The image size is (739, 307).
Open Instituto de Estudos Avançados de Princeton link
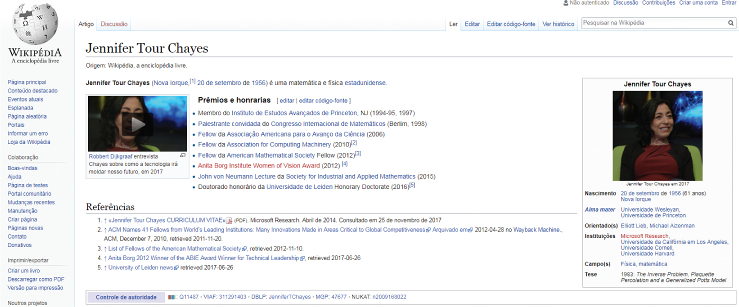pyautogui.click(x=294, y=113)
